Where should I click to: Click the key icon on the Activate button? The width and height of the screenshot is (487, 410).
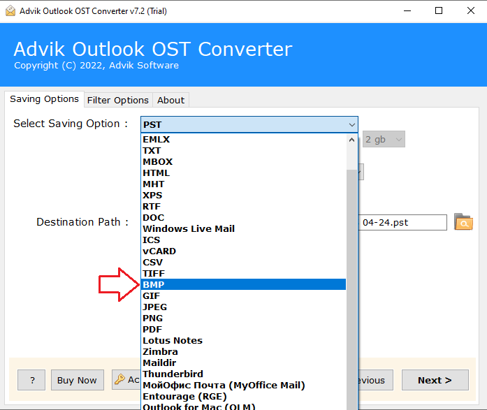point(119,379)
